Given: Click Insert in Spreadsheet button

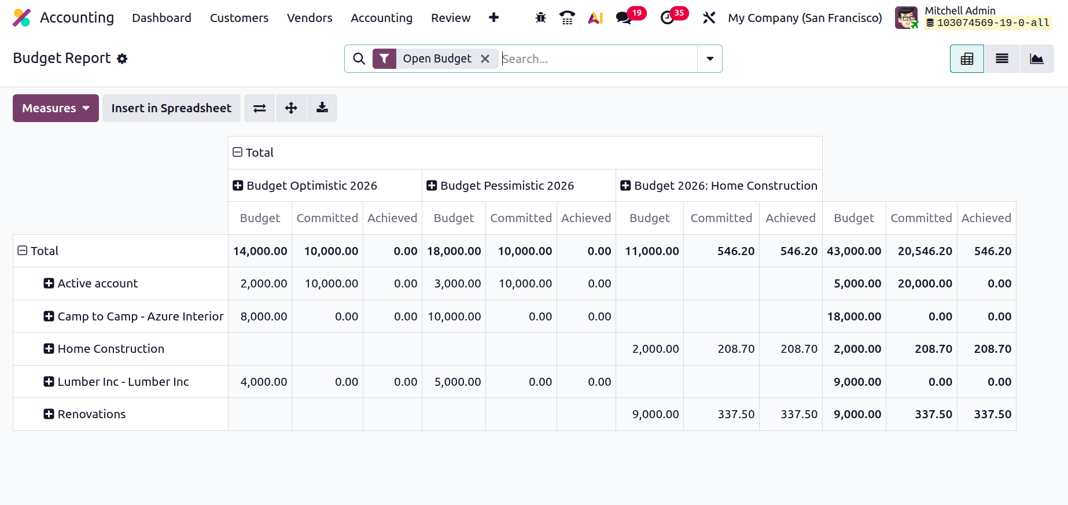Looking at the screenshot, I should coord(171,108).
